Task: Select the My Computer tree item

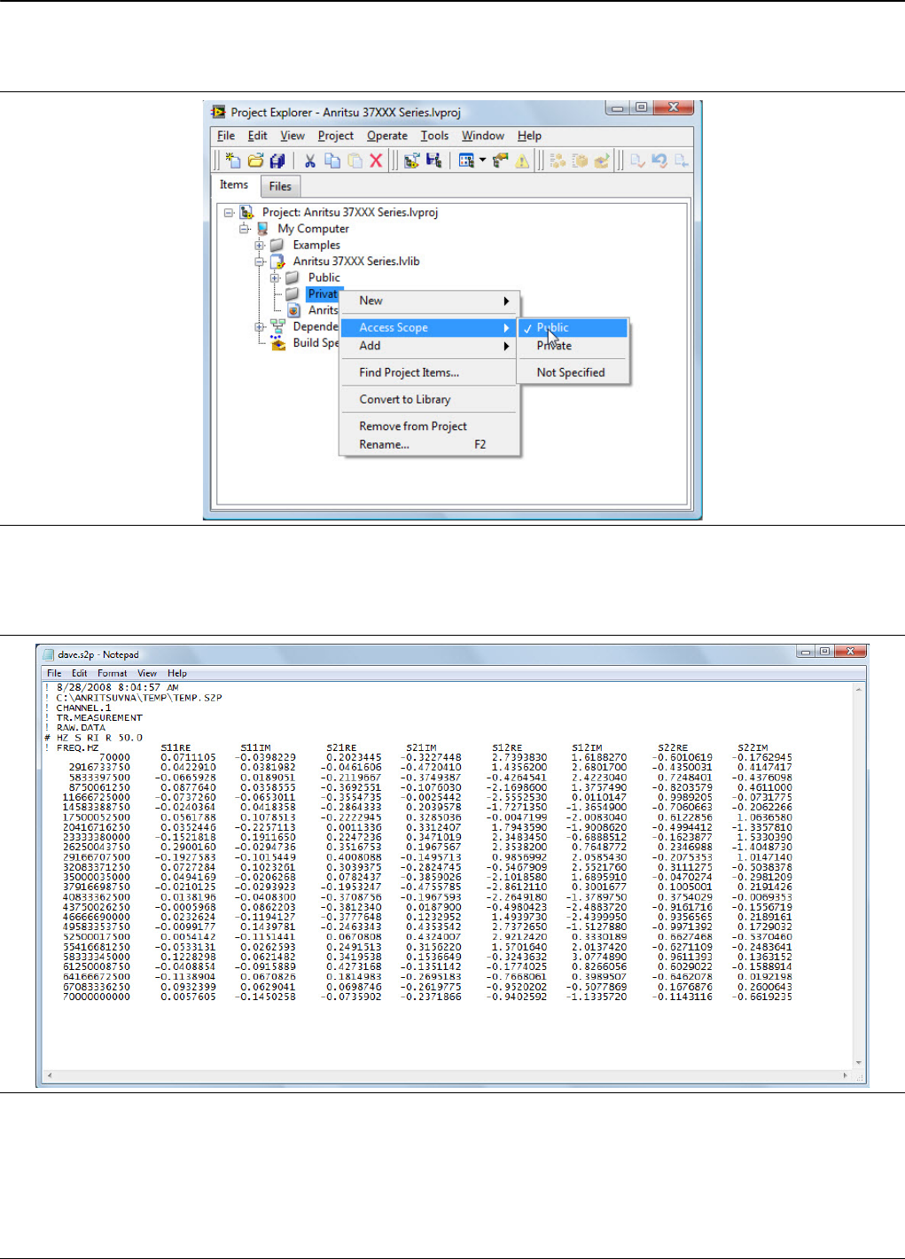Action: [x=313, y=229]
